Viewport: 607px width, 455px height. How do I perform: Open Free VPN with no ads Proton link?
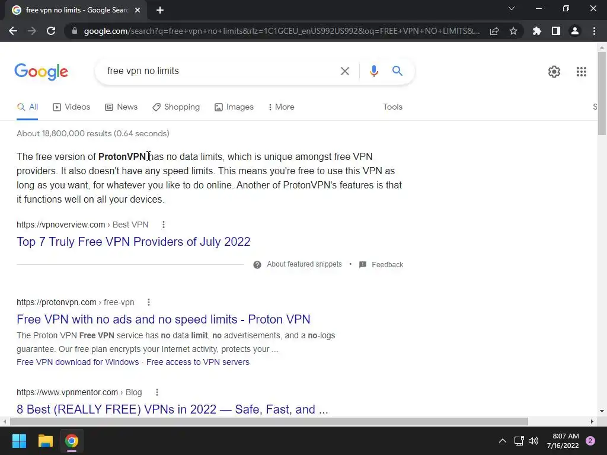[164, 319]
